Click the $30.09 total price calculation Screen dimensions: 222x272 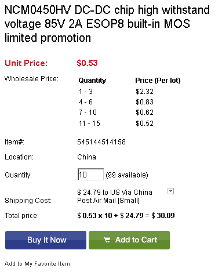tap(126, 216)
